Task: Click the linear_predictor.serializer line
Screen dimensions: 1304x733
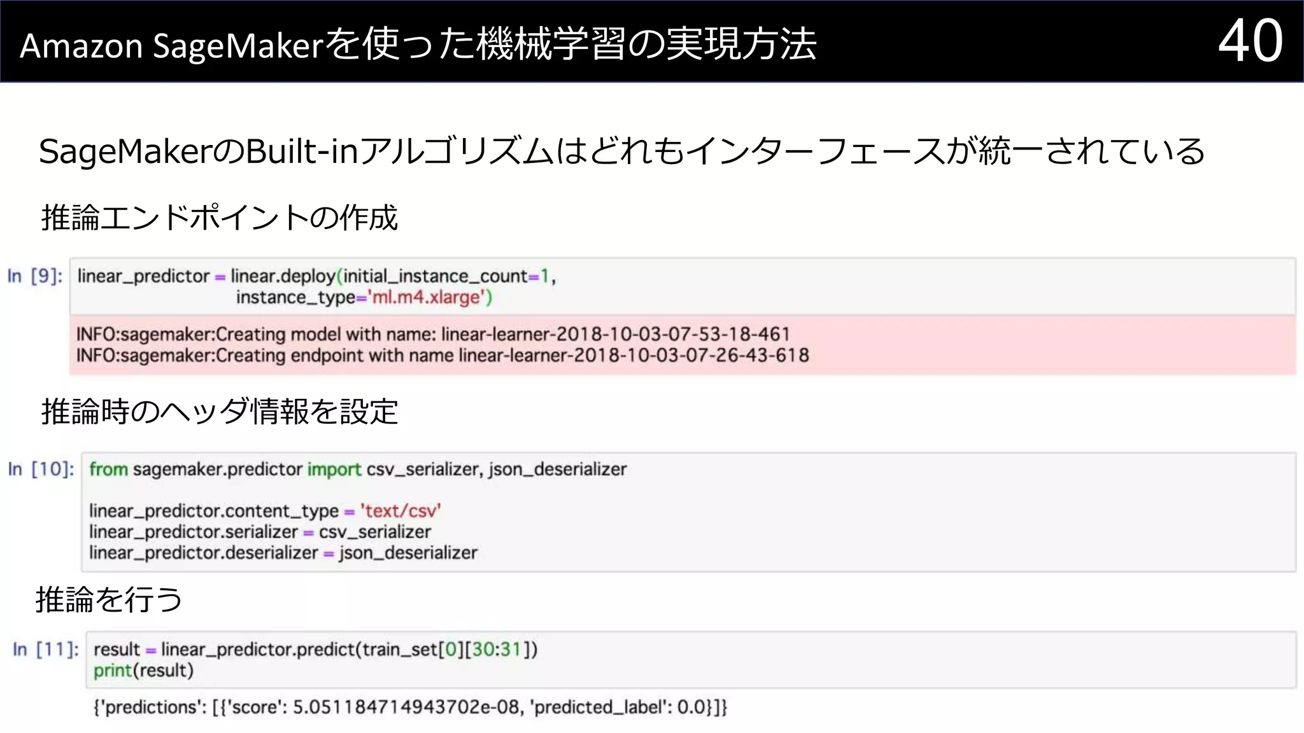Action: [x=260, y=532]
